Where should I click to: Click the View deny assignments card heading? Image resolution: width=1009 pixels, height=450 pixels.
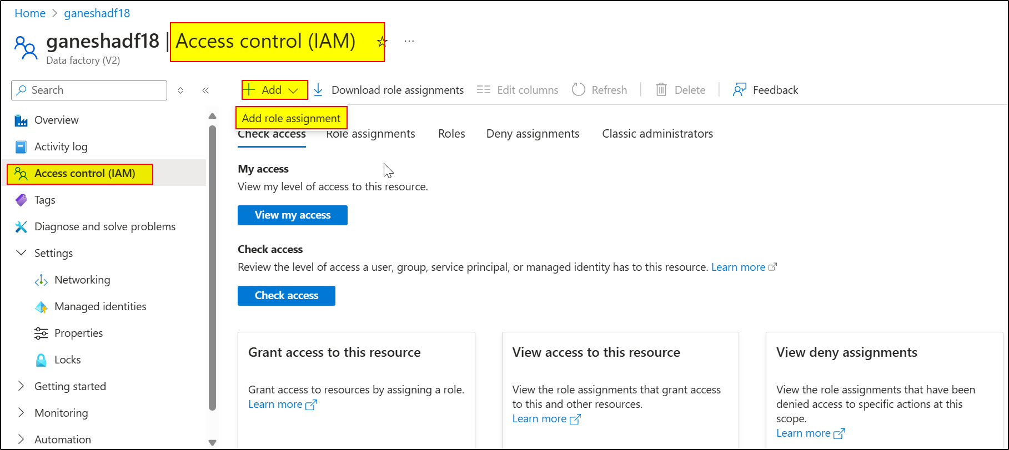(x=847, y=353)
